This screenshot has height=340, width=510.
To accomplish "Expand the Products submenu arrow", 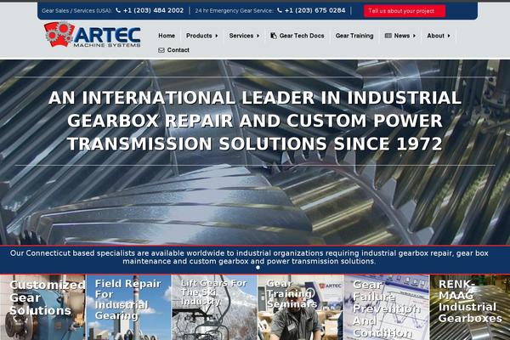I will coord(217,36).
